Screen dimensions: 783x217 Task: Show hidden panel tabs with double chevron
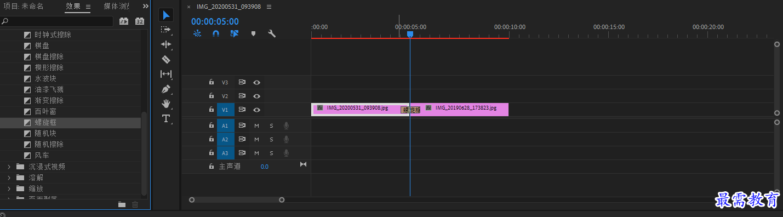[x=145, y=7]
